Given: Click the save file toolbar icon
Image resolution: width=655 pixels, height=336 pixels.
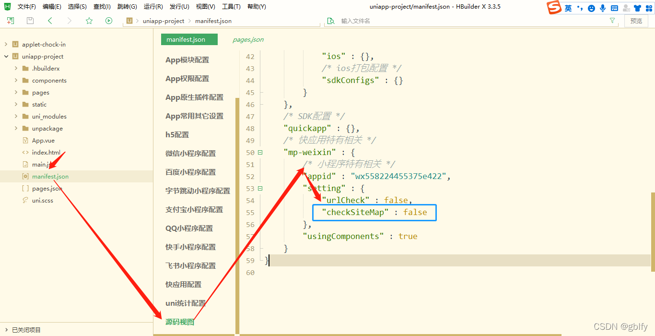Looking at the screenshot, I should coord(30,21).
